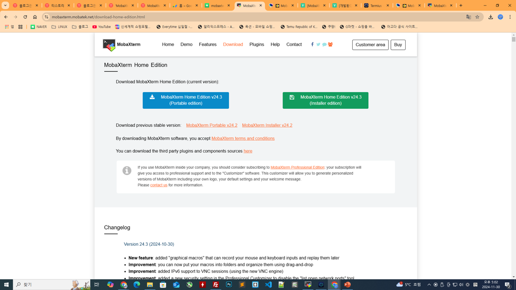
Task: Open Chrome downloads icon
Action: tap(491, 17)
